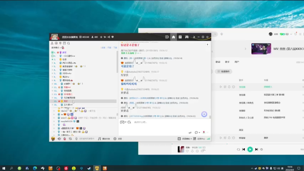Image resolution: width=304 pixels, height=171 pixels.
Task: Click the 录音 record icon in bottom bar
Action: [115, 139]
